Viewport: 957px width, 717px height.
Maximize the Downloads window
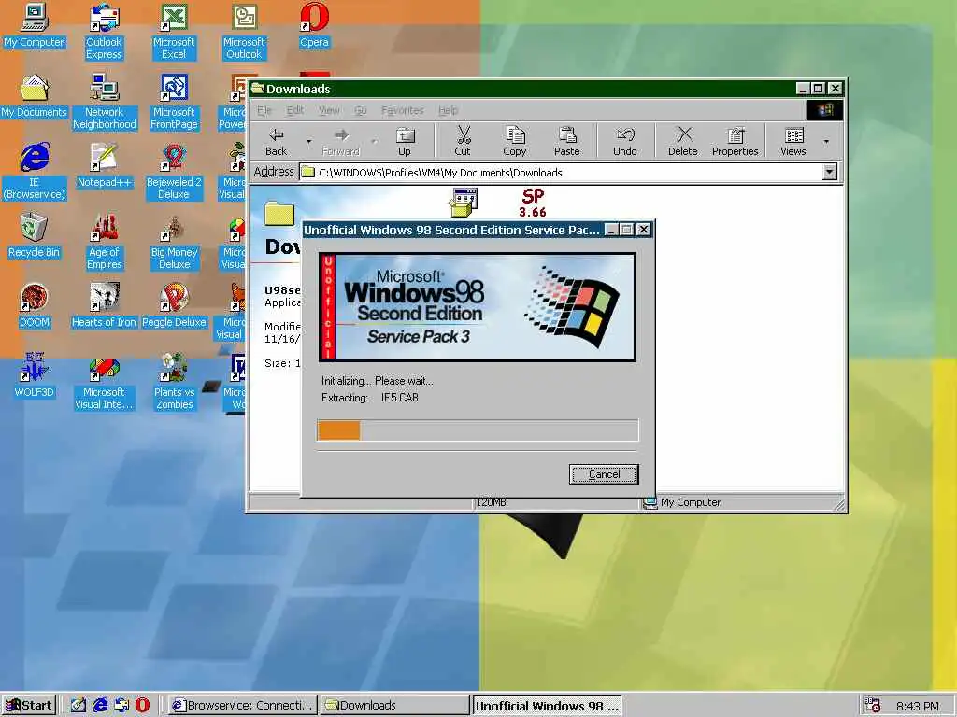(819, 89)
